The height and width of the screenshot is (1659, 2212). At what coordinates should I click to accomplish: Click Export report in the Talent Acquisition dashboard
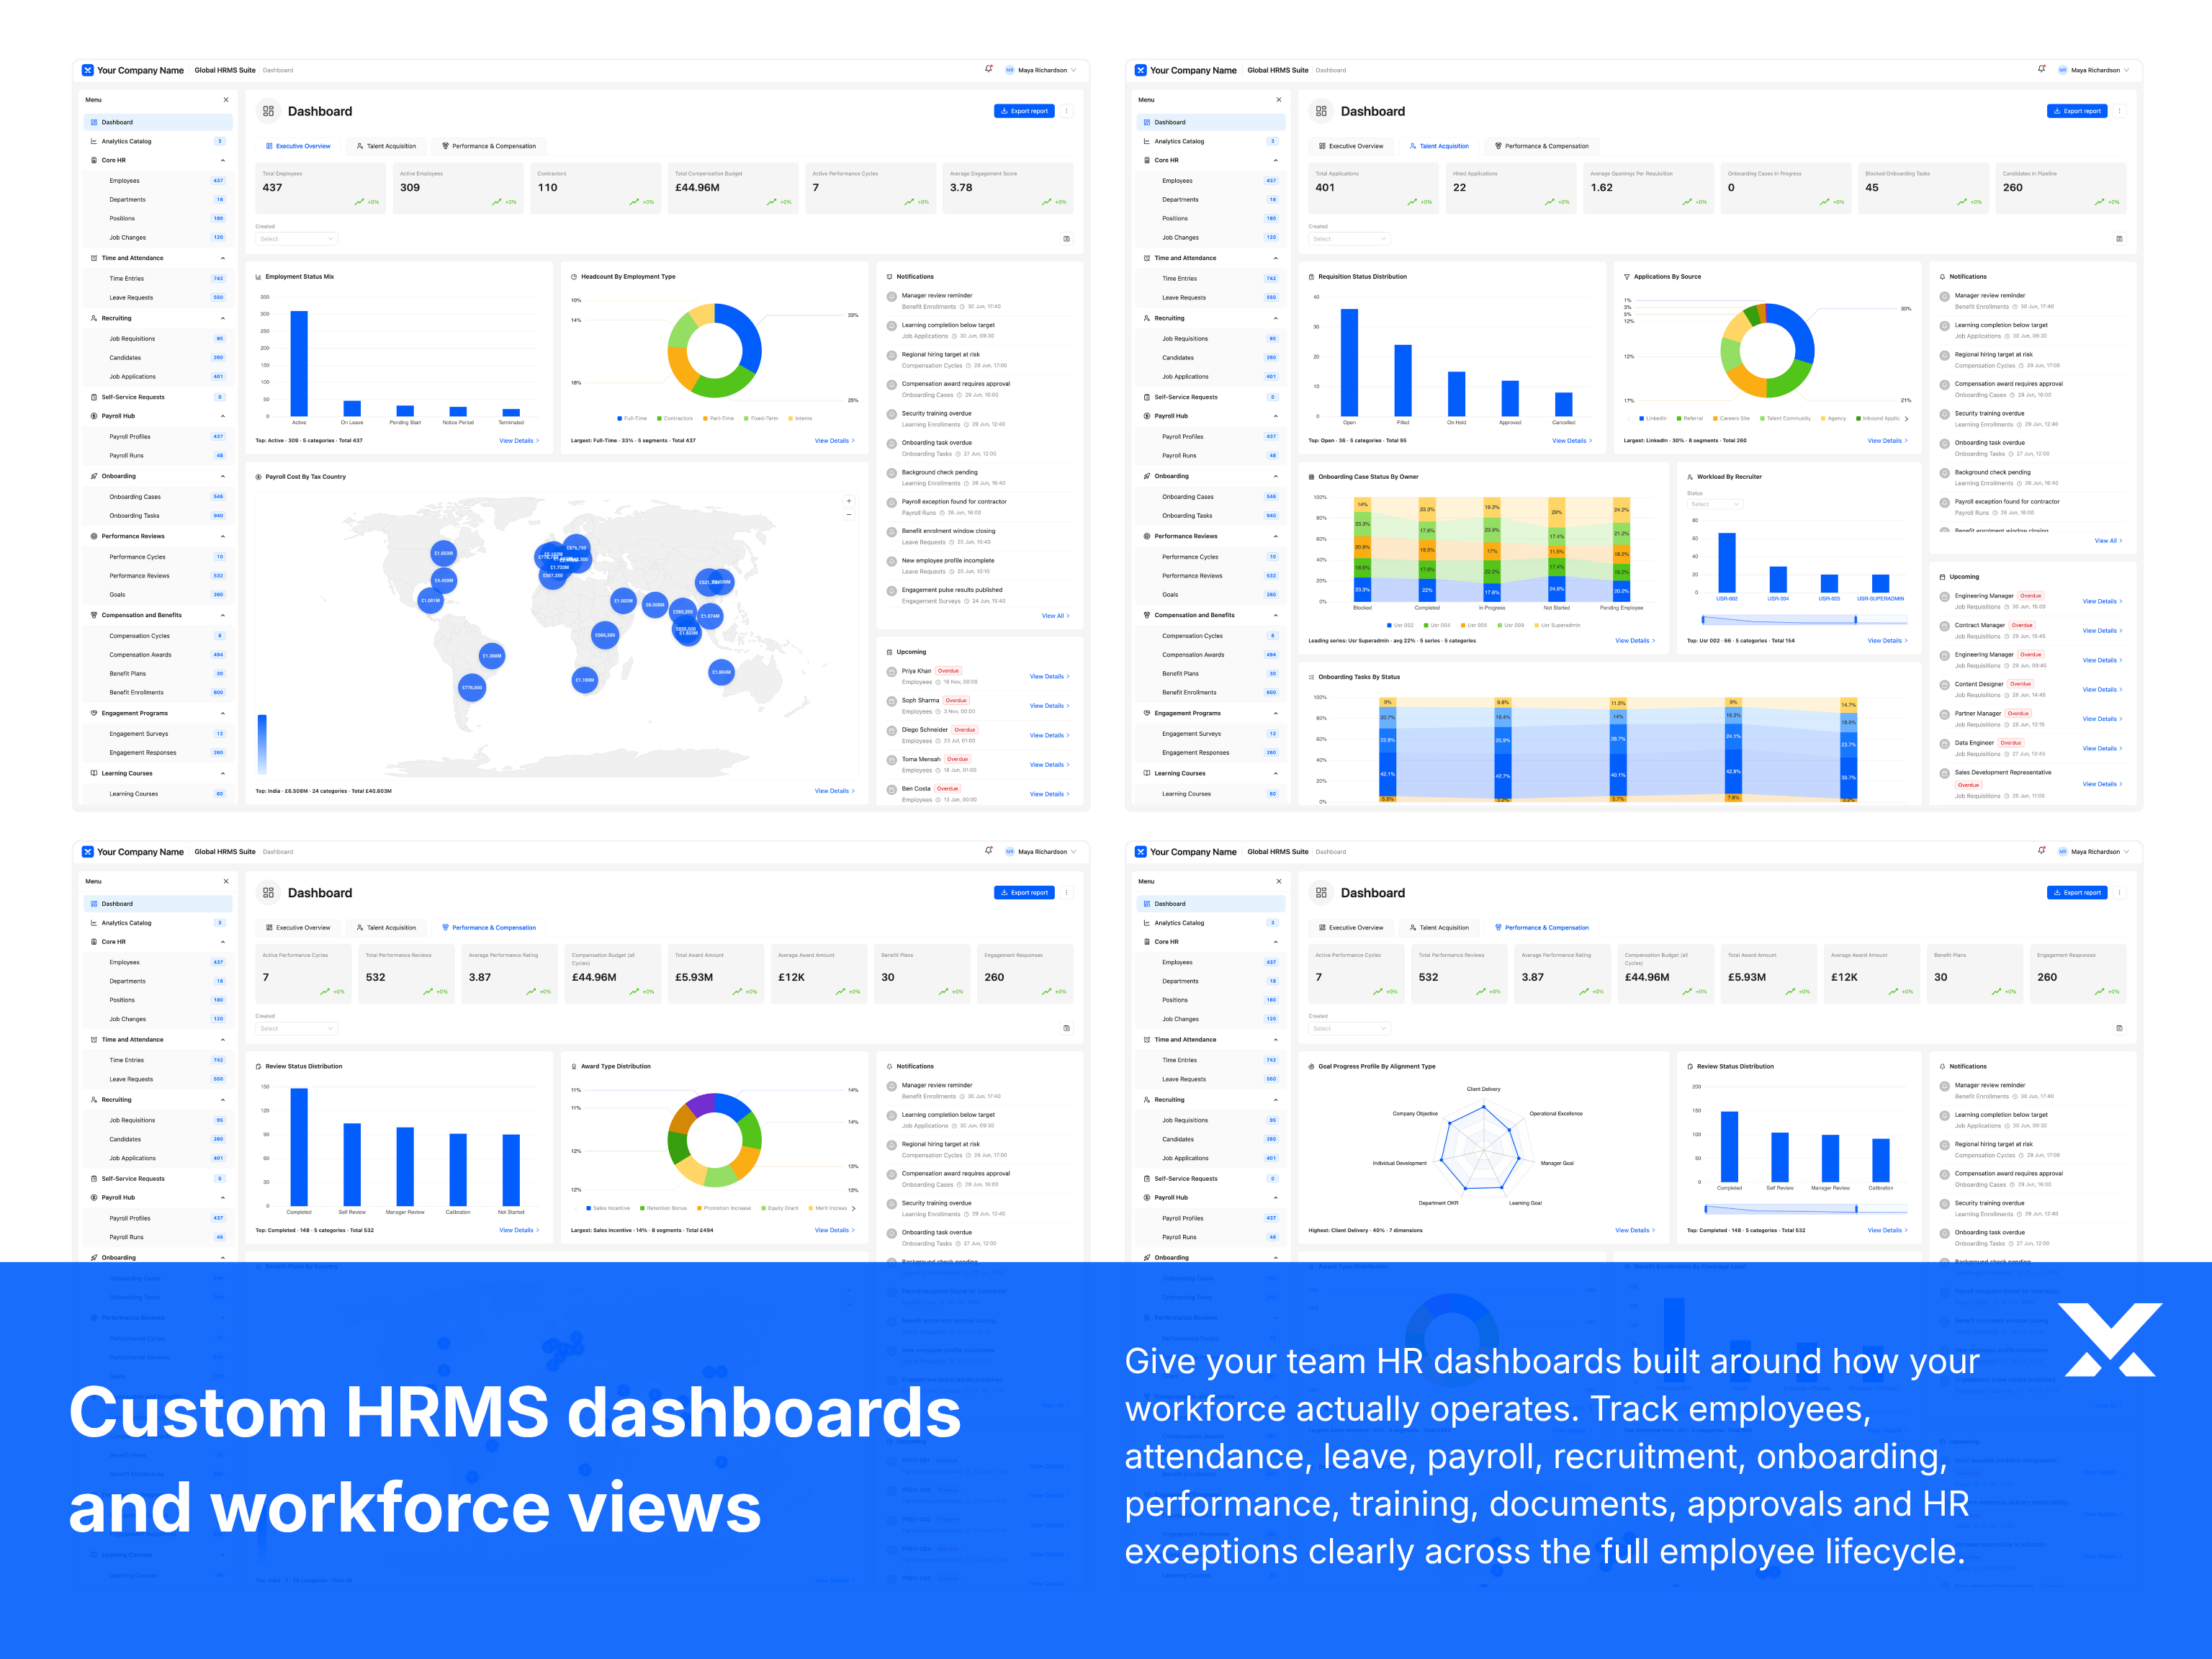tap(2077, 111)
